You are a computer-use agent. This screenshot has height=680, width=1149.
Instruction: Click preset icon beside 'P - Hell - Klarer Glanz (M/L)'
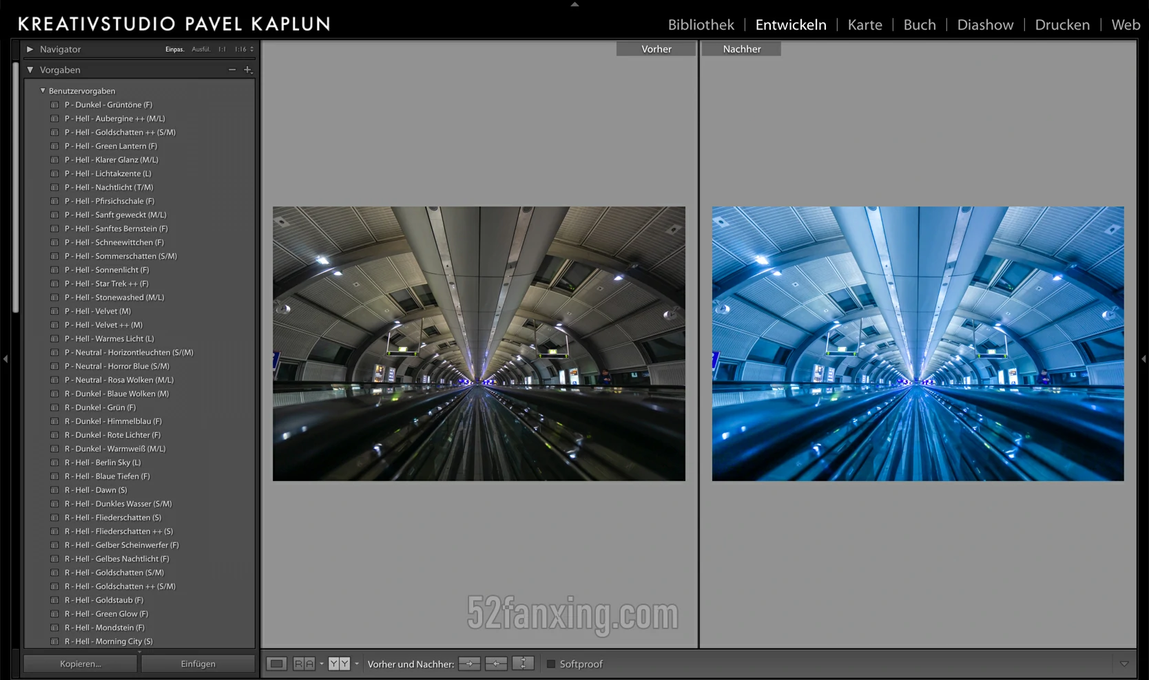point(54,160)
